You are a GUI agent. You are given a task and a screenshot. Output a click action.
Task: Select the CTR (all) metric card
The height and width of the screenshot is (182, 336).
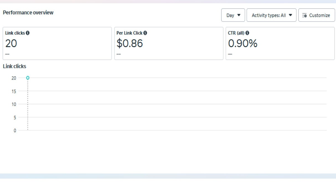280,43
